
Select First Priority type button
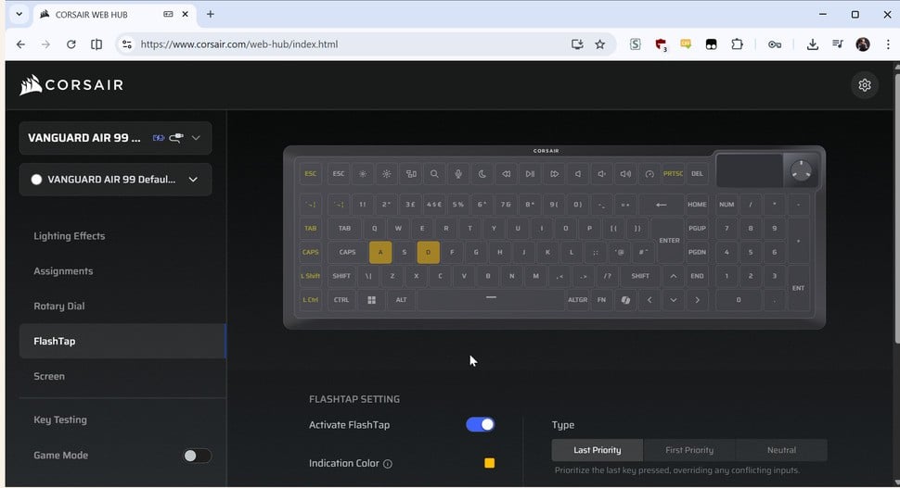click(689, 450)
